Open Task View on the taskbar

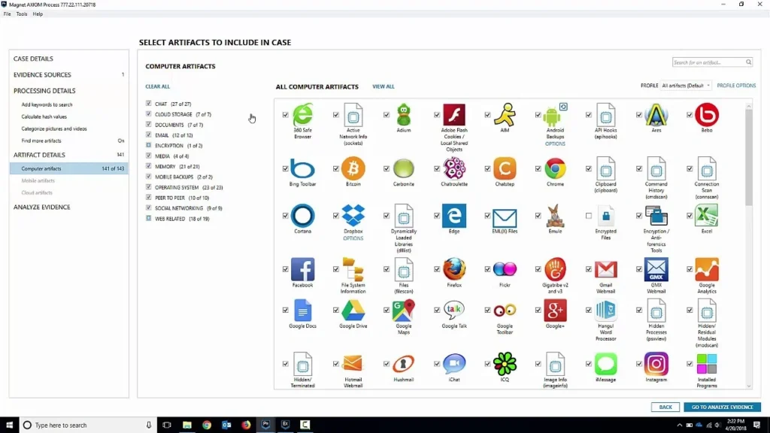coord(167,425)
